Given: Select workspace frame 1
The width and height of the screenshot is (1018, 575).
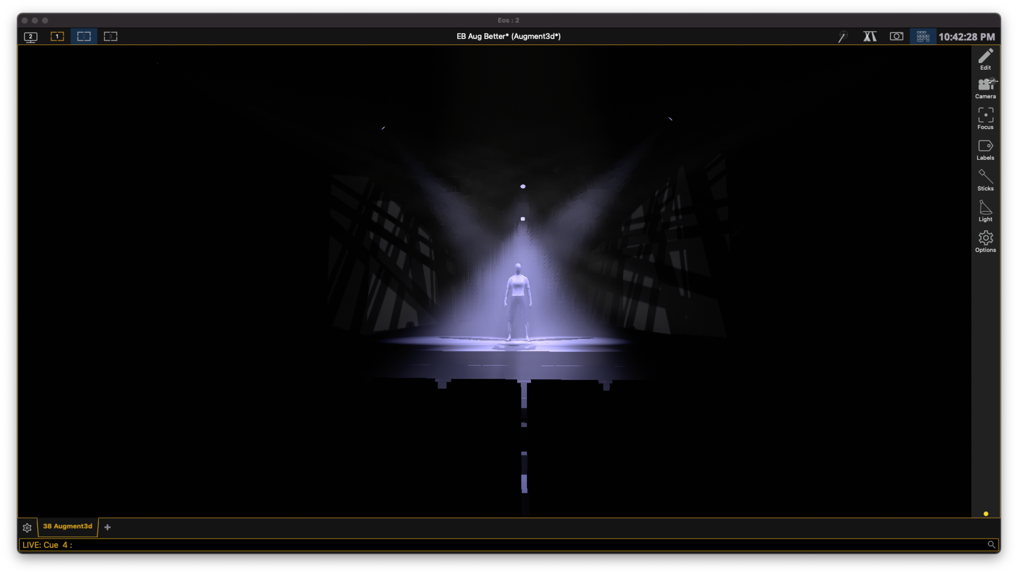Looking at the screenshot, I should click(57, 37).
